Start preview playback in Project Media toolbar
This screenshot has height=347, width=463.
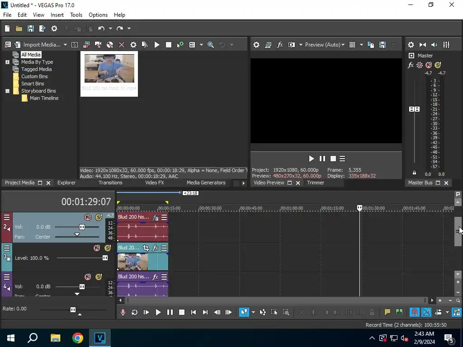pos(157,45)
